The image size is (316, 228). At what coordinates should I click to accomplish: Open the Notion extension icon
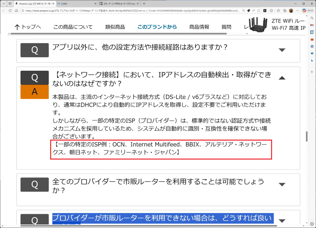point(265,11)
